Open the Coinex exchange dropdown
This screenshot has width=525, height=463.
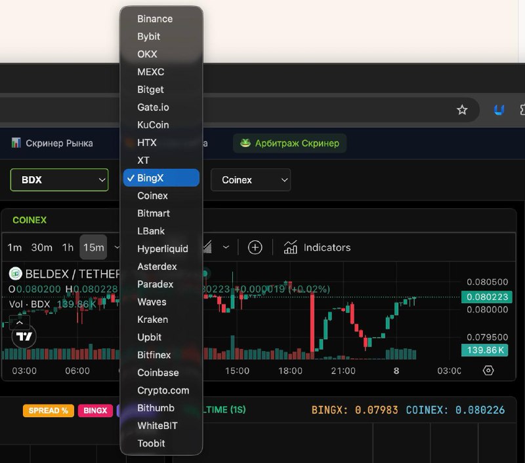(x=251, y=179)
